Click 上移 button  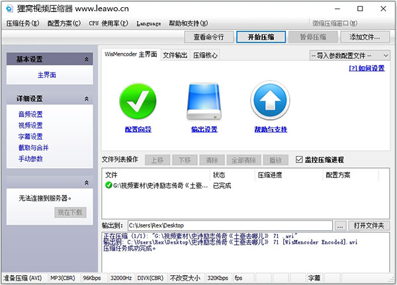tap(157, 160)
